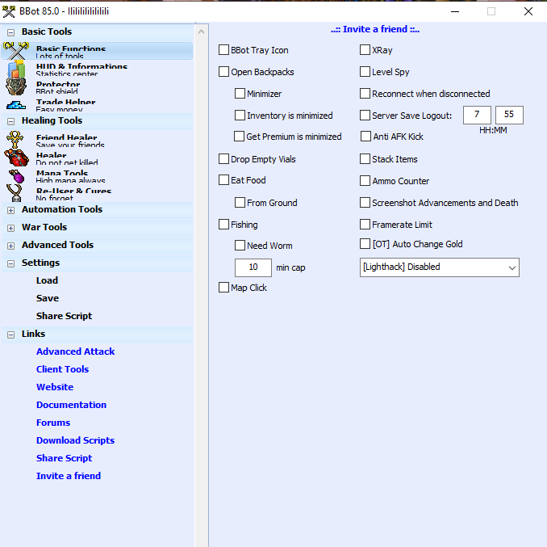Enable the XRay checkbox

[365, 50]
